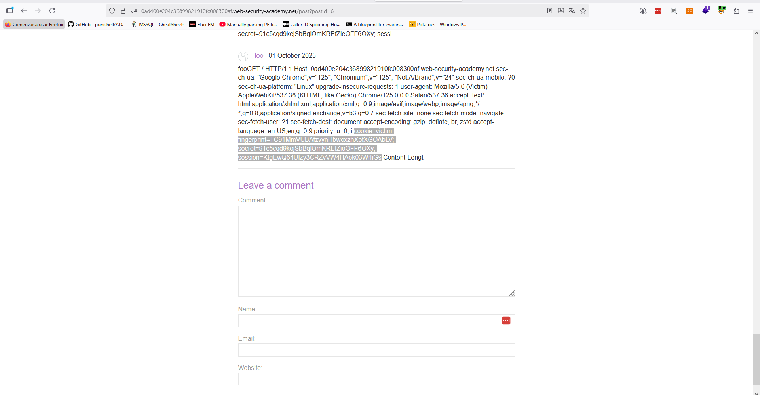Open the IP lookup extension icon

[x=674, y=11]
